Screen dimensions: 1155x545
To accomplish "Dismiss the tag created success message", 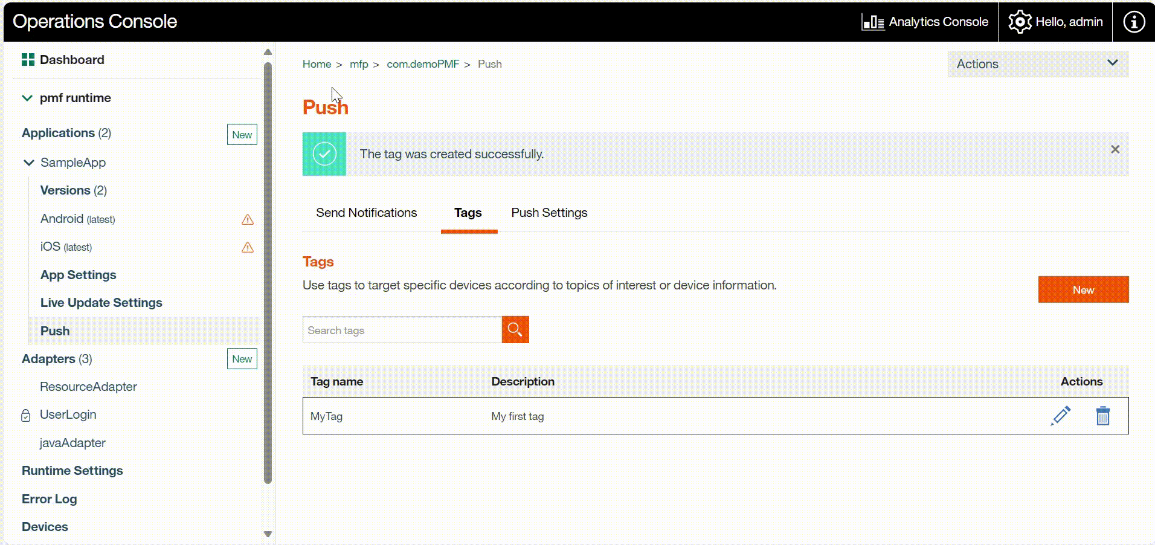I will pyautogui.click(x=1115, y=149).
